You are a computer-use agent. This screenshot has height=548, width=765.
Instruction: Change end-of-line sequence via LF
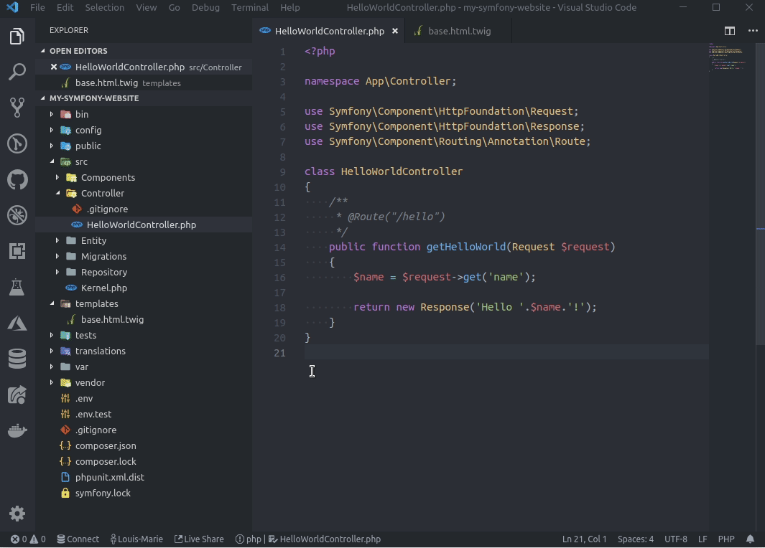click(x=703, y=539)
